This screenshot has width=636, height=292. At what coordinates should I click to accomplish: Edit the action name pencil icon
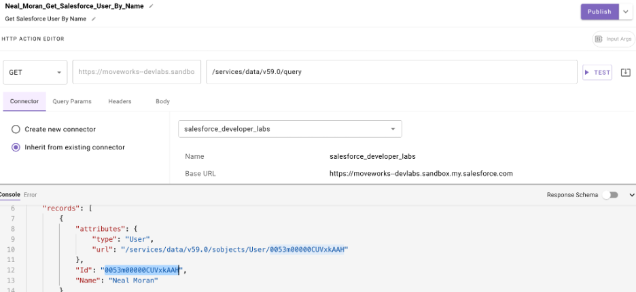(x=152, y=7)
